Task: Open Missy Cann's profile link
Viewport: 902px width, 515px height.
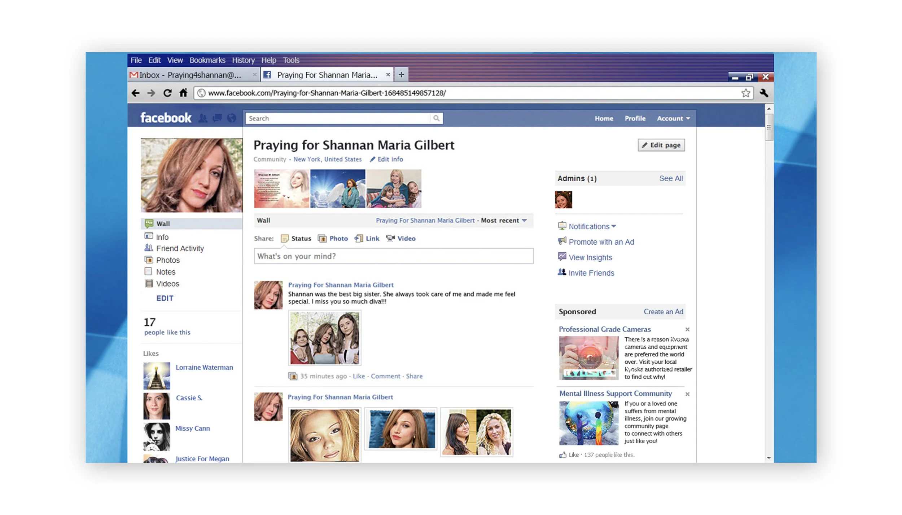Action: tap(192, 428)
